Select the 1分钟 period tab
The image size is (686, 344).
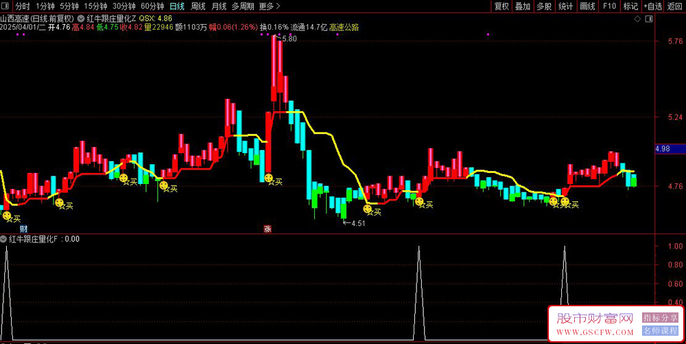(x=45, y=6)
